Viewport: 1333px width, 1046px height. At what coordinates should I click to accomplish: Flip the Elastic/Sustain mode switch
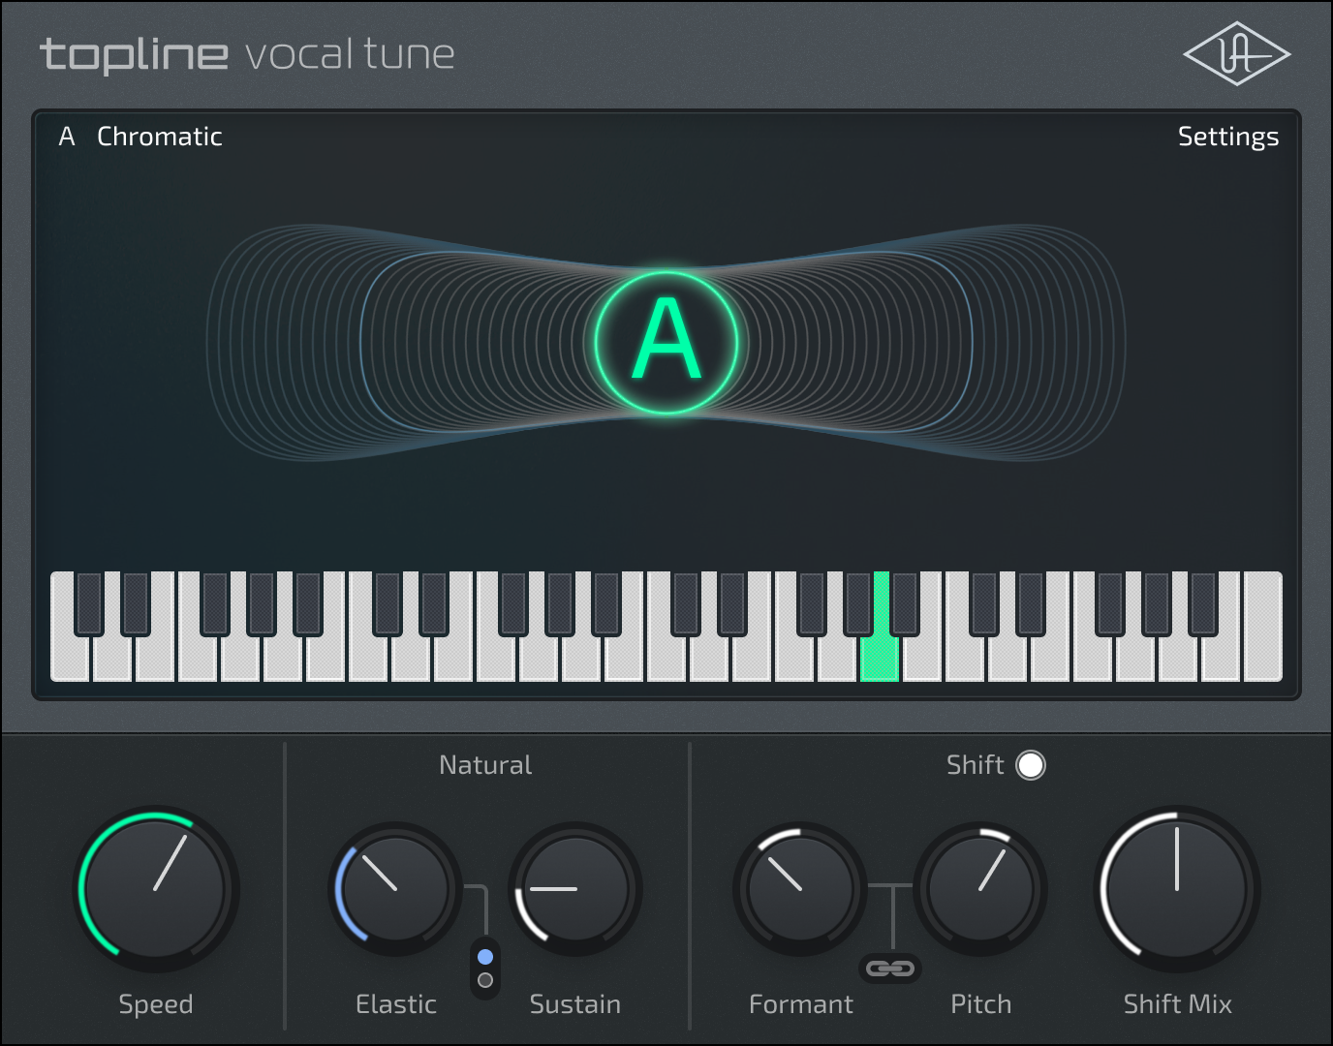pyautogui.click(x=485, y=968)
